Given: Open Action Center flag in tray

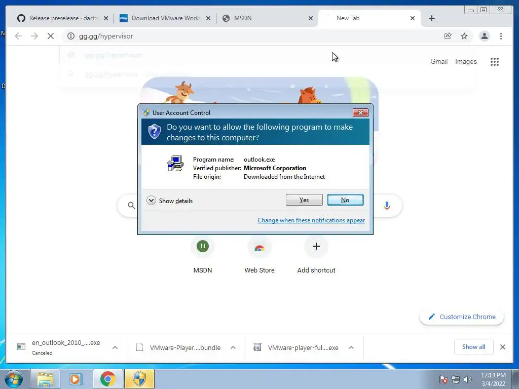Looking at the screenshot, I should (x=443, y=379).
